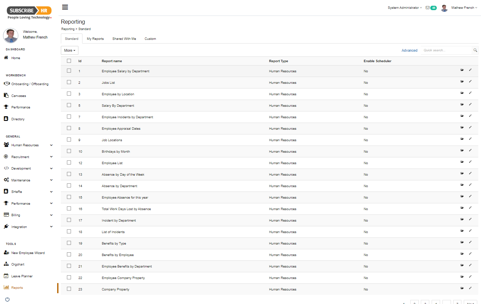Click into the Quick search field
Image resolution: width=481 pixels, height=304 pixels.
coord(446,50)
